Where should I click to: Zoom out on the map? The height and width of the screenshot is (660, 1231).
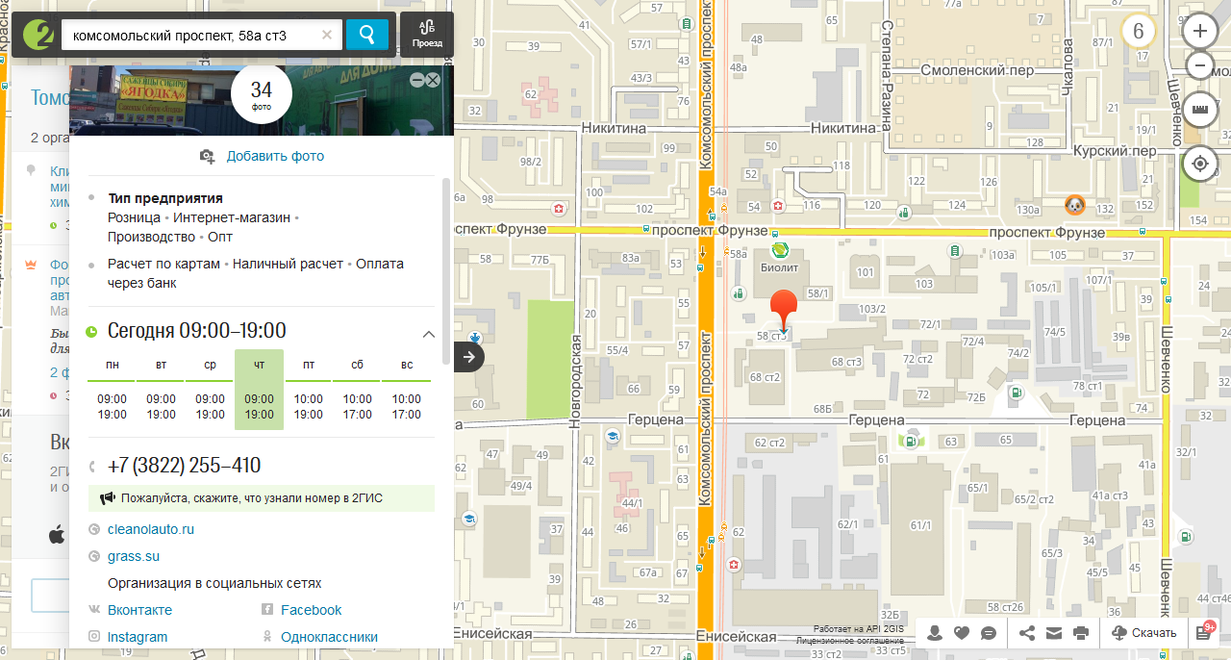(x=1199, y=65)
